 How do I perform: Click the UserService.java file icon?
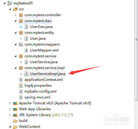pos(26,62)
